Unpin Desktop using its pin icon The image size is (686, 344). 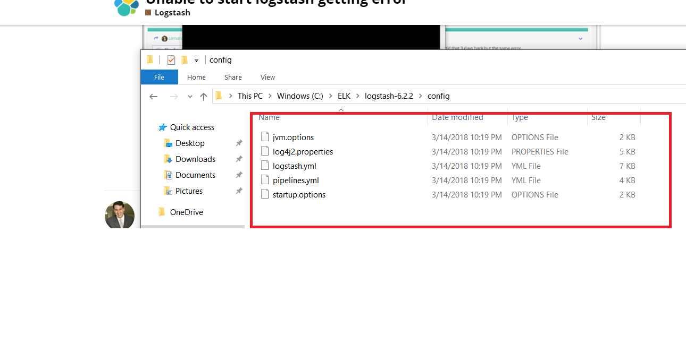click(x=239, y=143)
